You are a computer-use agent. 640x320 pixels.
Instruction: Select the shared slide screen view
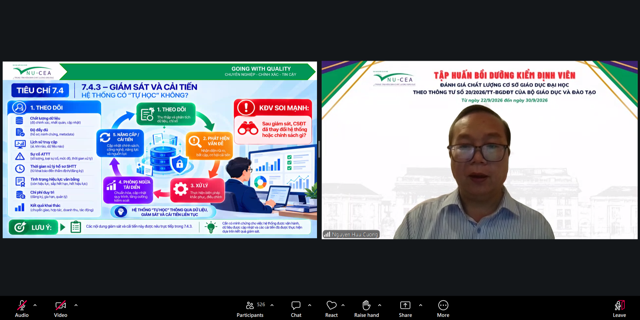pyautogui.click(x=160, y=150)
